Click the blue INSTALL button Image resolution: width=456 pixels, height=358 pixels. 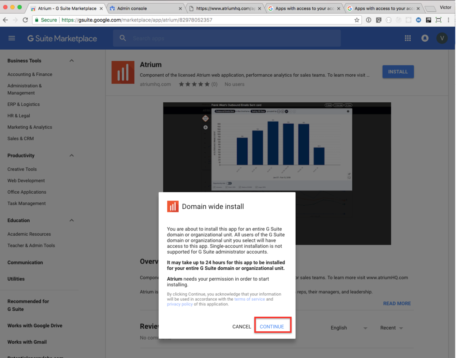[x=398, y=72]
